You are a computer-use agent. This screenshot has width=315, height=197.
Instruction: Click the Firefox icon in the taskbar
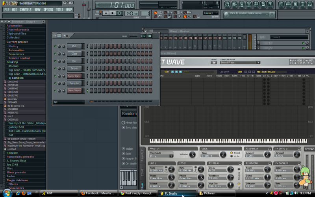23,193
